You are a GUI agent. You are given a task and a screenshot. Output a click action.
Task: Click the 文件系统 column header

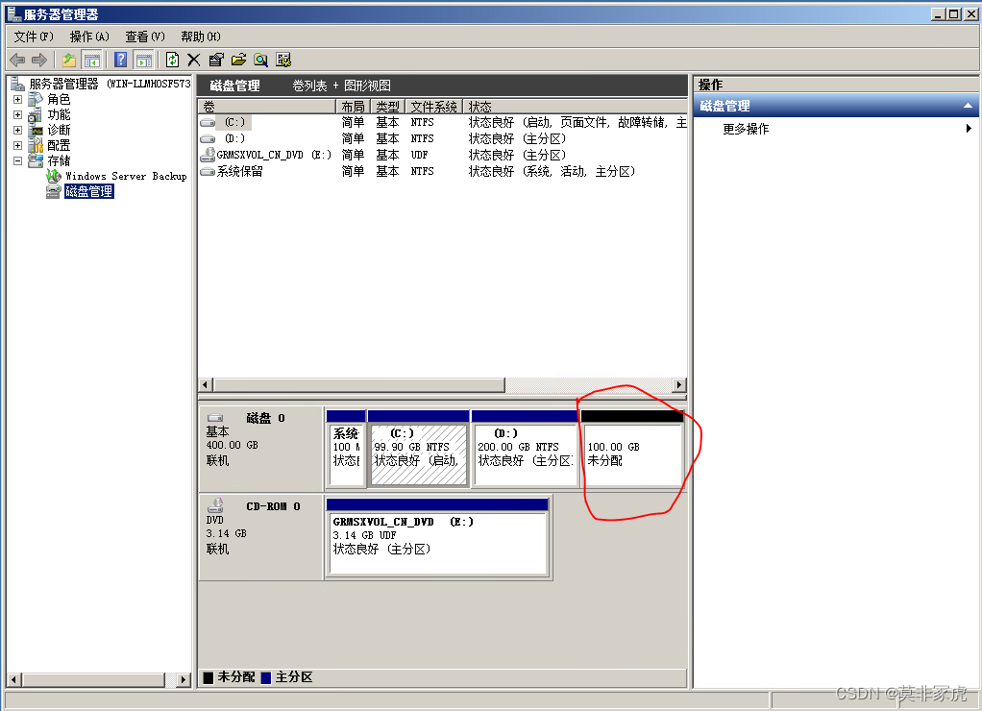click(433, 107)
